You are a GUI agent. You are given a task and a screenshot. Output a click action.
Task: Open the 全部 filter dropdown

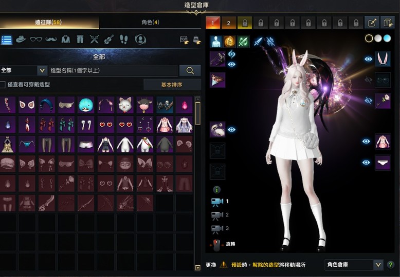coord(24,70)
